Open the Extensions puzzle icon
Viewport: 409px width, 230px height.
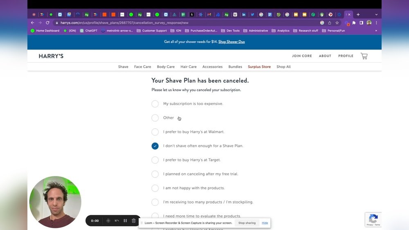pos(354,23)
